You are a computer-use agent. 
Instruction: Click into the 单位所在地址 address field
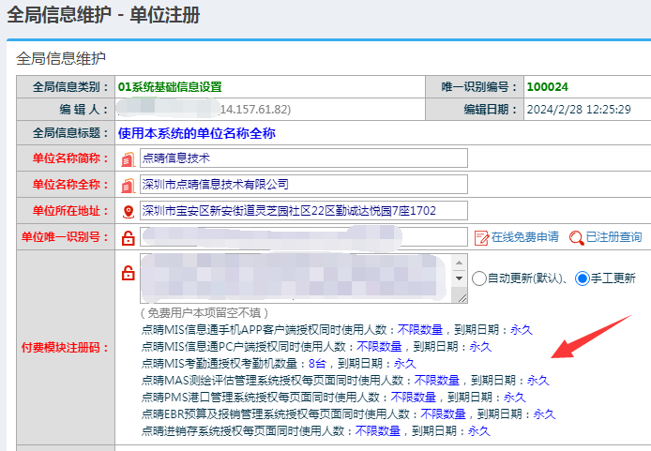[x=302, y=210]
